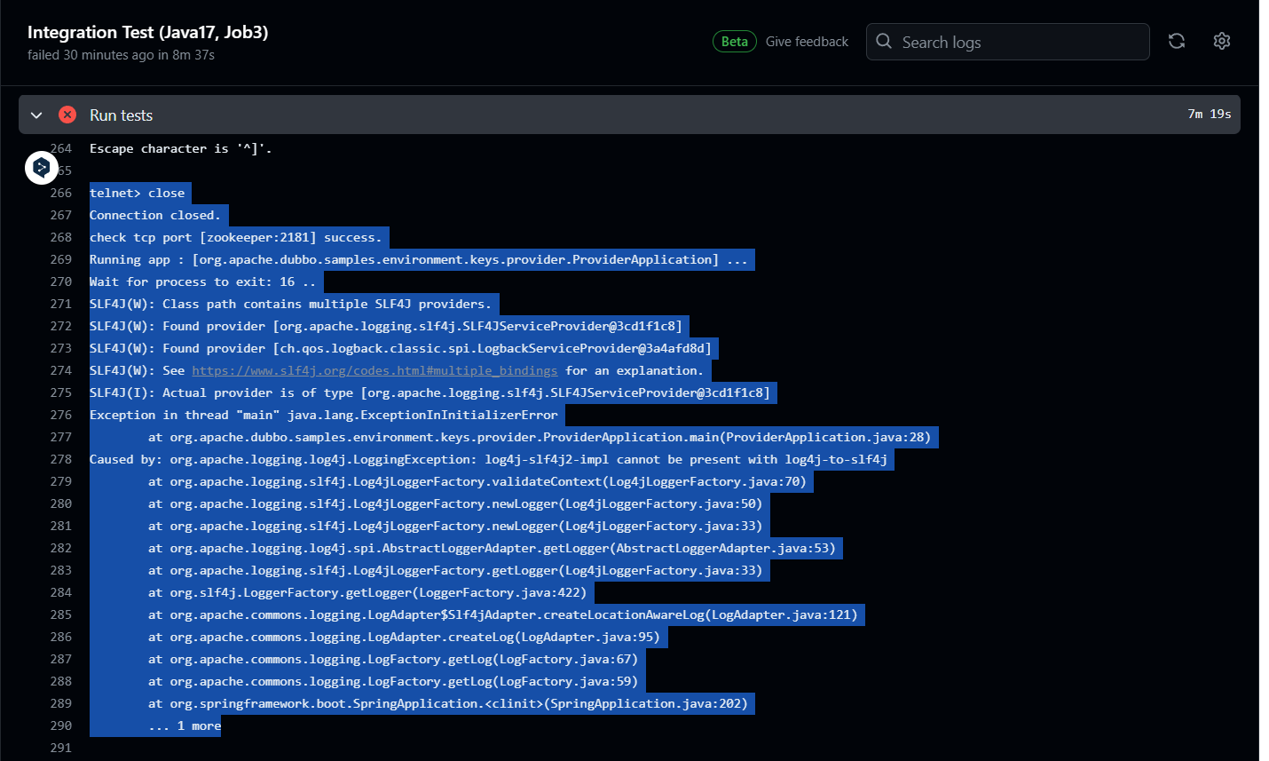
Task: Click the 7m 19s step duration
Action: point(1209,115)
